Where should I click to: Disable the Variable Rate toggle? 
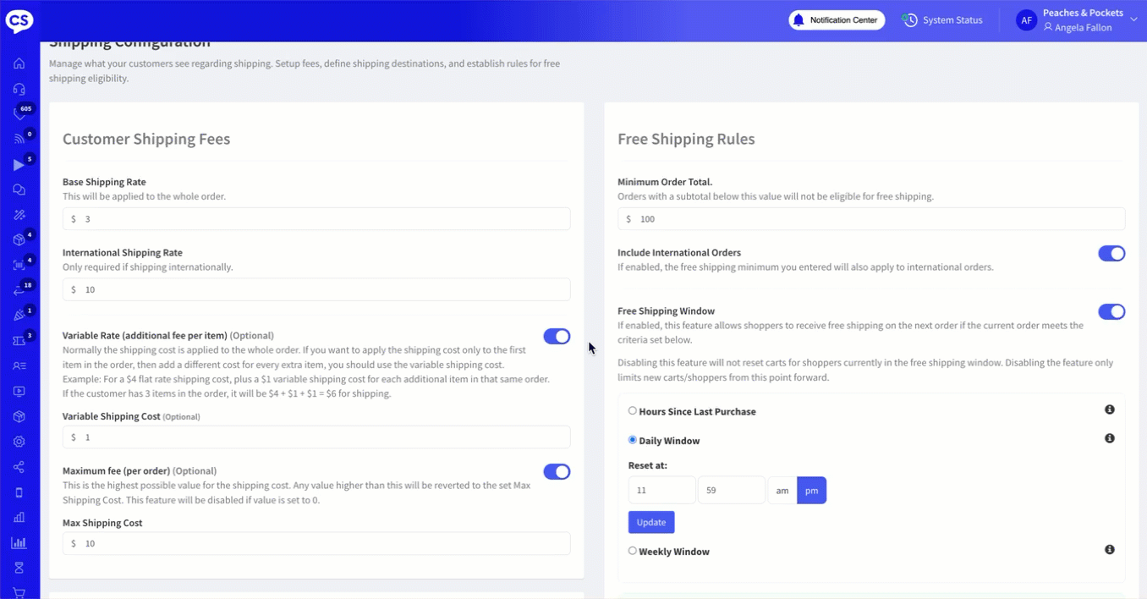point(557,337)
